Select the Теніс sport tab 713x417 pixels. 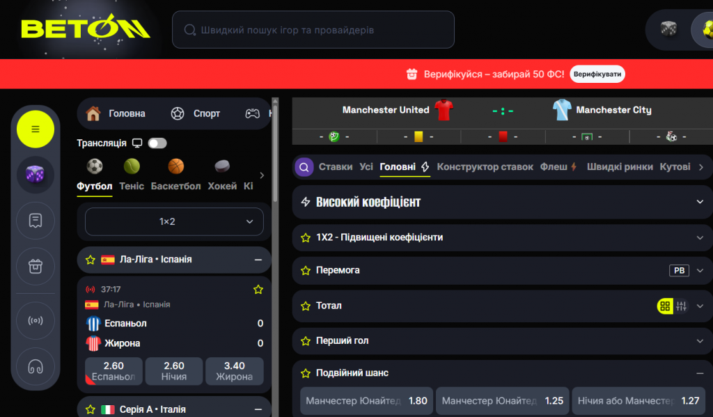(132, 186)
